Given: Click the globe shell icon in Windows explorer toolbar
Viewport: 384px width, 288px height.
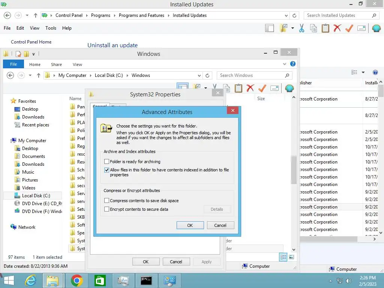Looking at the screenshot, I should [289, 88].
